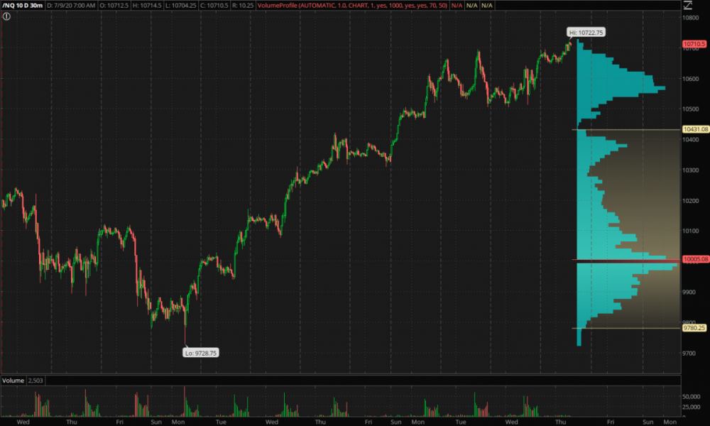
Task: Select the red 10005.08 point of control tag
Action: point(695,260)
